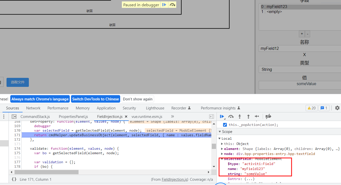Switch to the Sources tab

tap(13, 108)
